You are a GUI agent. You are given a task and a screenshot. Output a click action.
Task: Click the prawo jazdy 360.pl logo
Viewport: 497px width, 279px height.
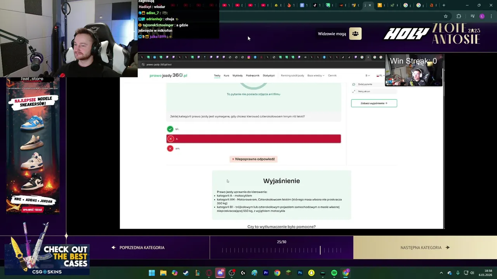coord(168,76)
